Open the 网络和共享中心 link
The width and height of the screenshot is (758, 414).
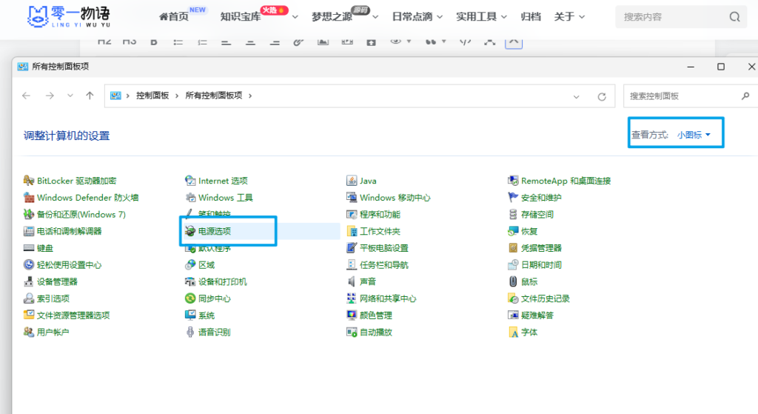pos(388,298)
